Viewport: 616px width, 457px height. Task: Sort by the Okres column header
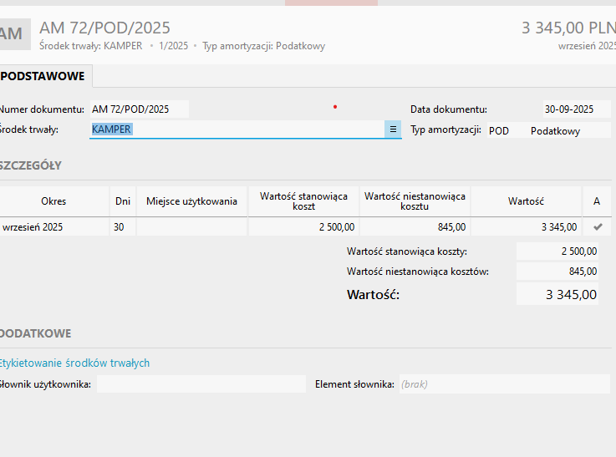coord(53,201)
